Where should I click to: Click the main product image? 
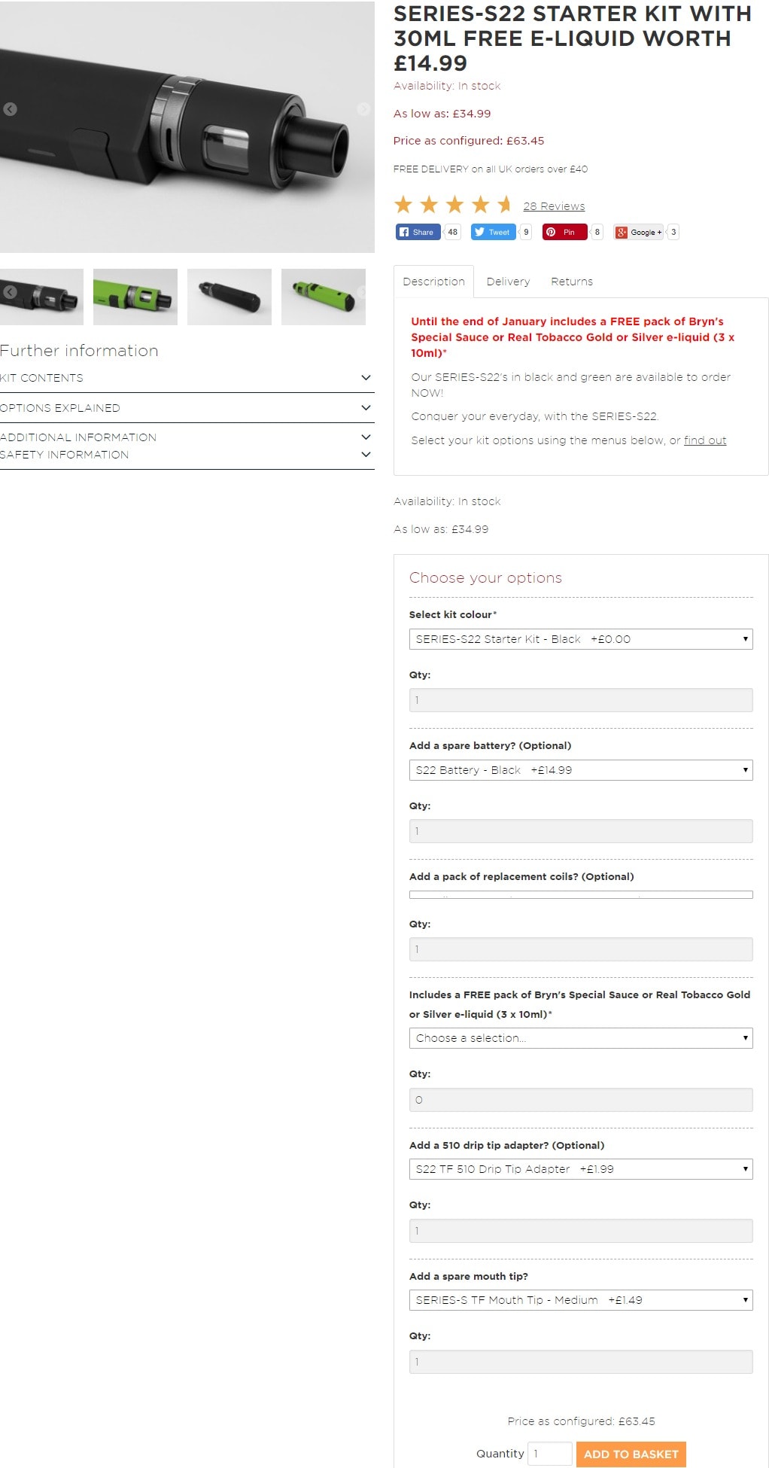coord(187,126)
